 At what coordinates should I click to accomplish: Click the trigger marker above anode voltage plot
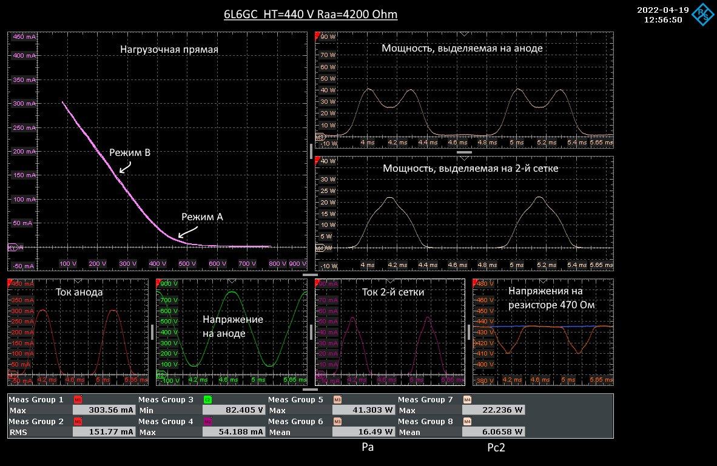(x=231, y=281)
